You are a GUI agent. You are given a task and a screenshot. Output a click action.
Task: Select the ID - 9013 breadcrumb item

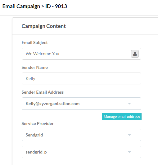pyautogui.click(x=56, y=6)
